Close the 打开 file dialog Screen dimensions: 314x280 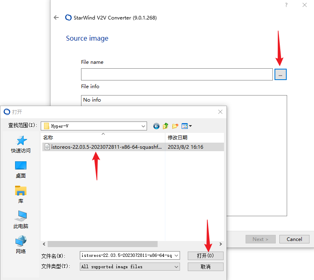220,112
